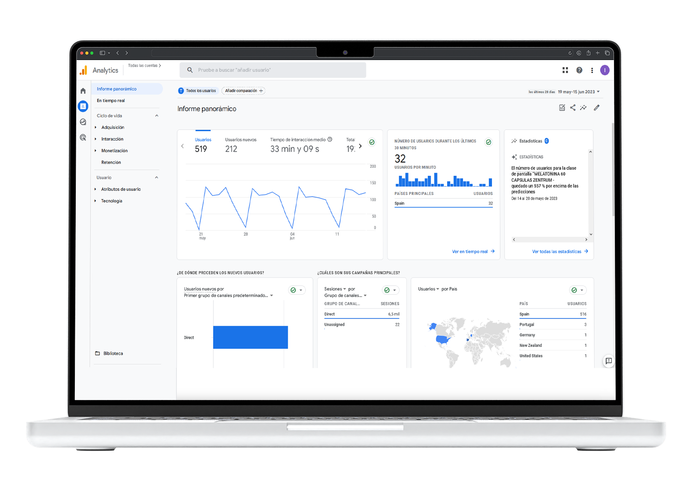Screen dimensions: 693x485
Task: Click the green check on 30-minute users card
Action: [489, 142]
